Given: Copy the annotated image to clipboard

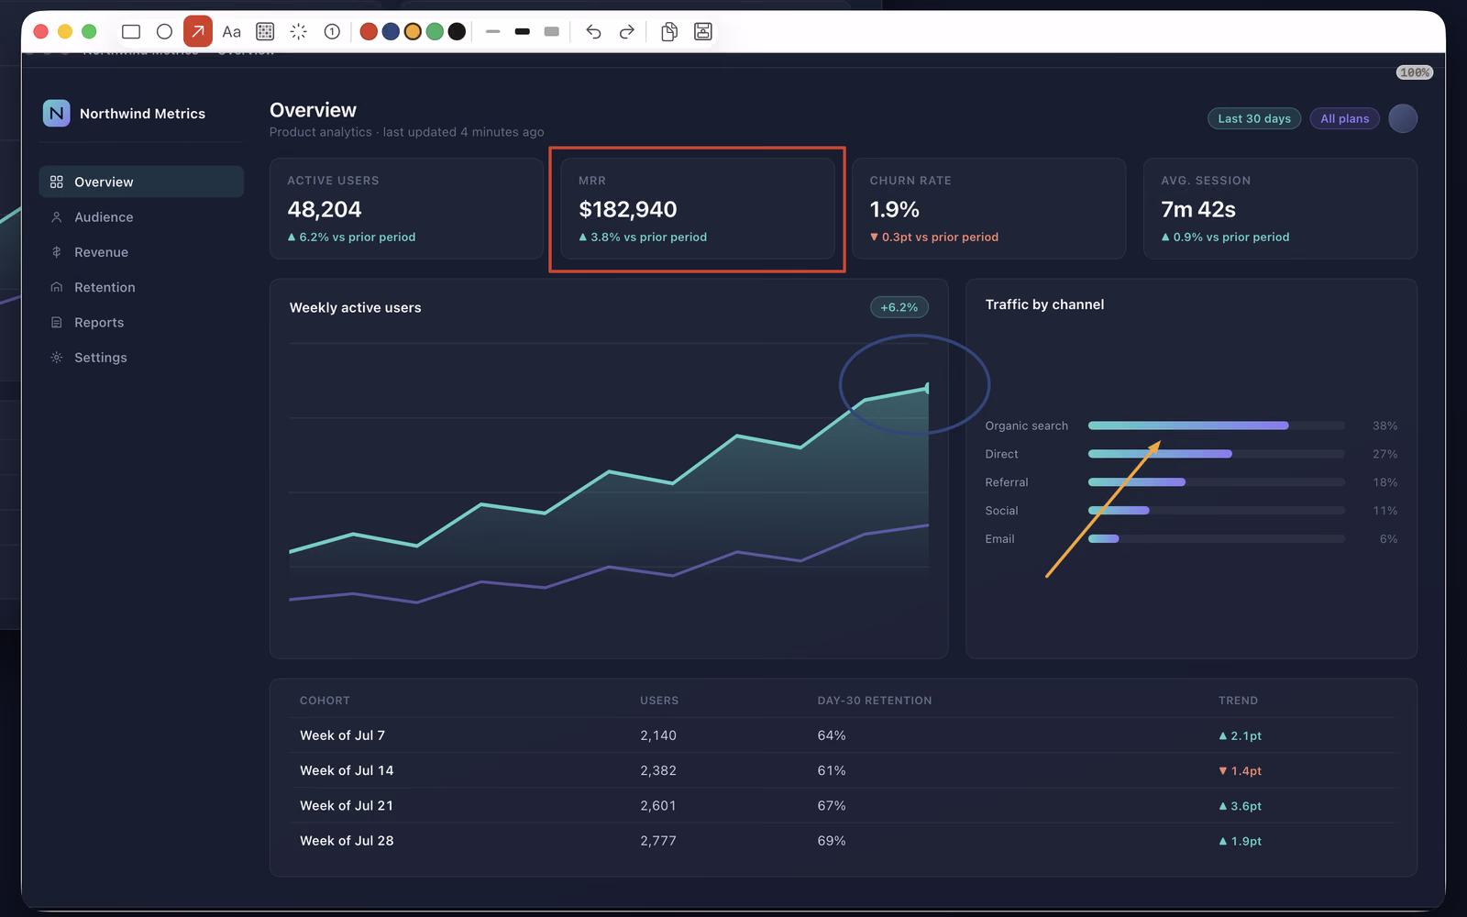Looking at the screenshot, I should coord(669,32).
